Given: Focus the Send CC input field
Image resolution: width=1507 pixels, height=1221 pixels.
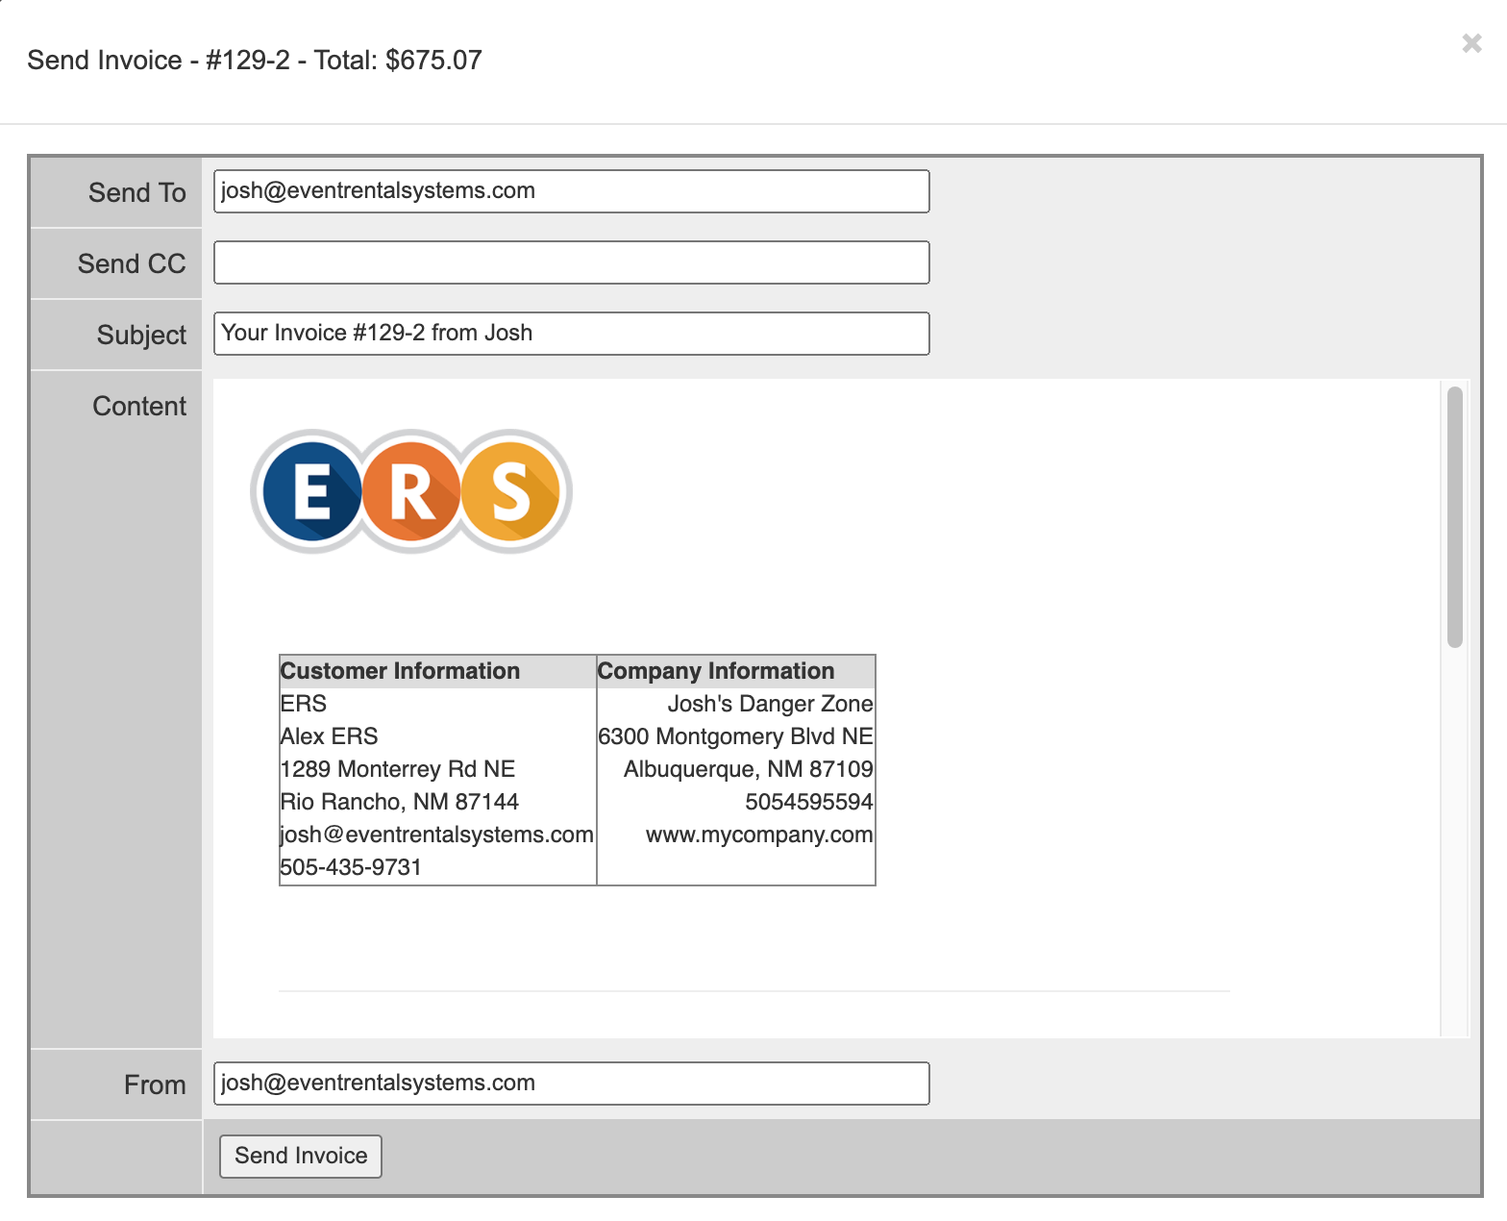Looking at the screenshot, I should pos(571,262).
